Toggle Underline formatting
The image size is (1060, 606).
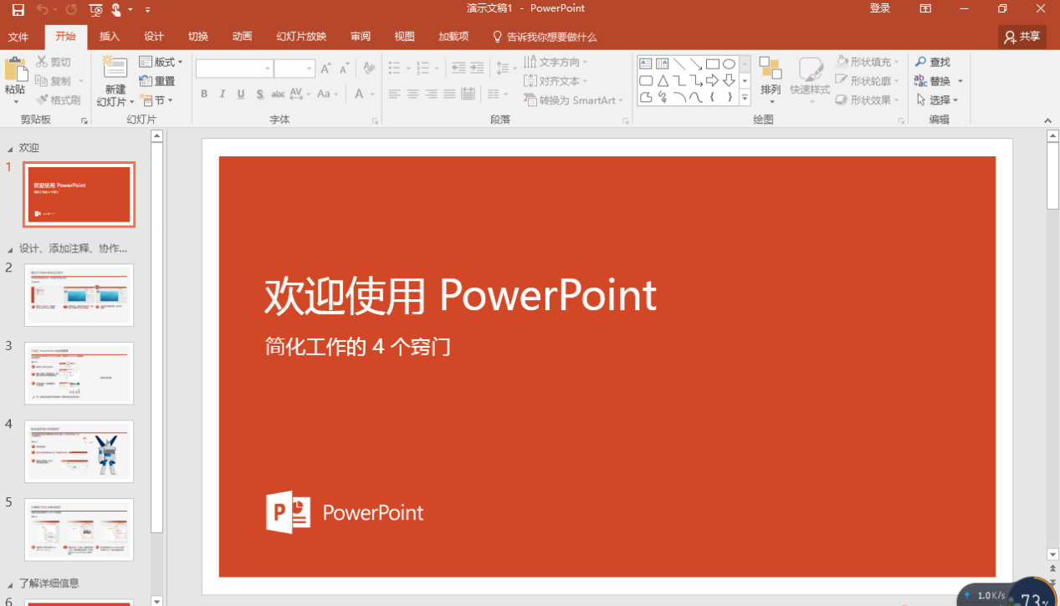click(x=241, y=94)
